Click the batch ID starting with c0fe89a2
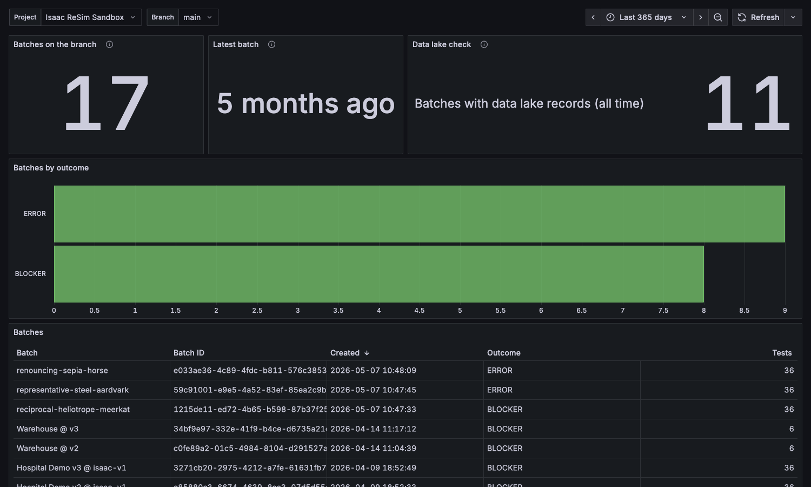811x487 pixels. tap(250, 449)
